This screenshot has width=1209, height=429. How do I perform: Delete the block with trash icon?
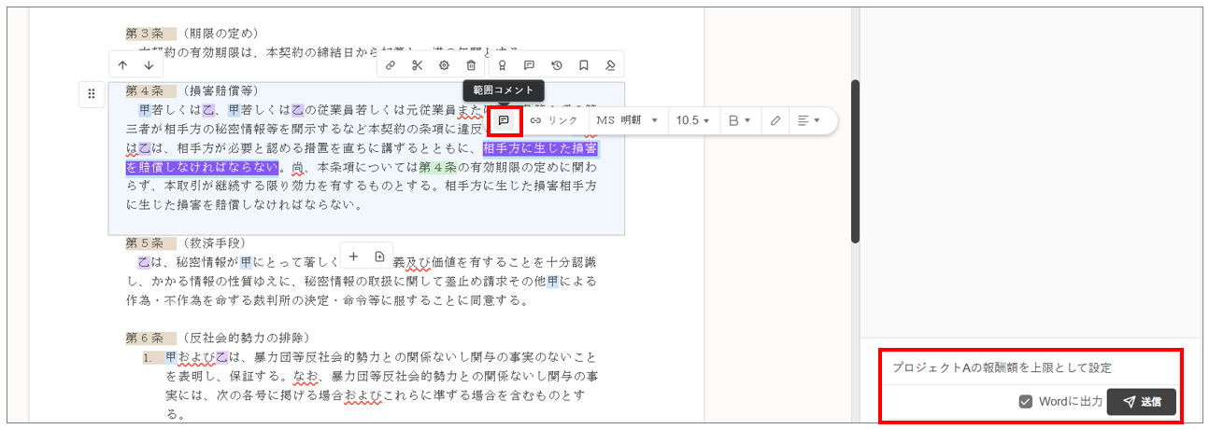pos(471,65)
